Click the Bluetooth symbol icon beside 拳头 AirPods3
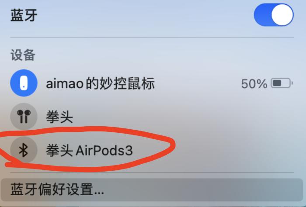The width and height of the screenshot is (306, 207). pos(24,150)
